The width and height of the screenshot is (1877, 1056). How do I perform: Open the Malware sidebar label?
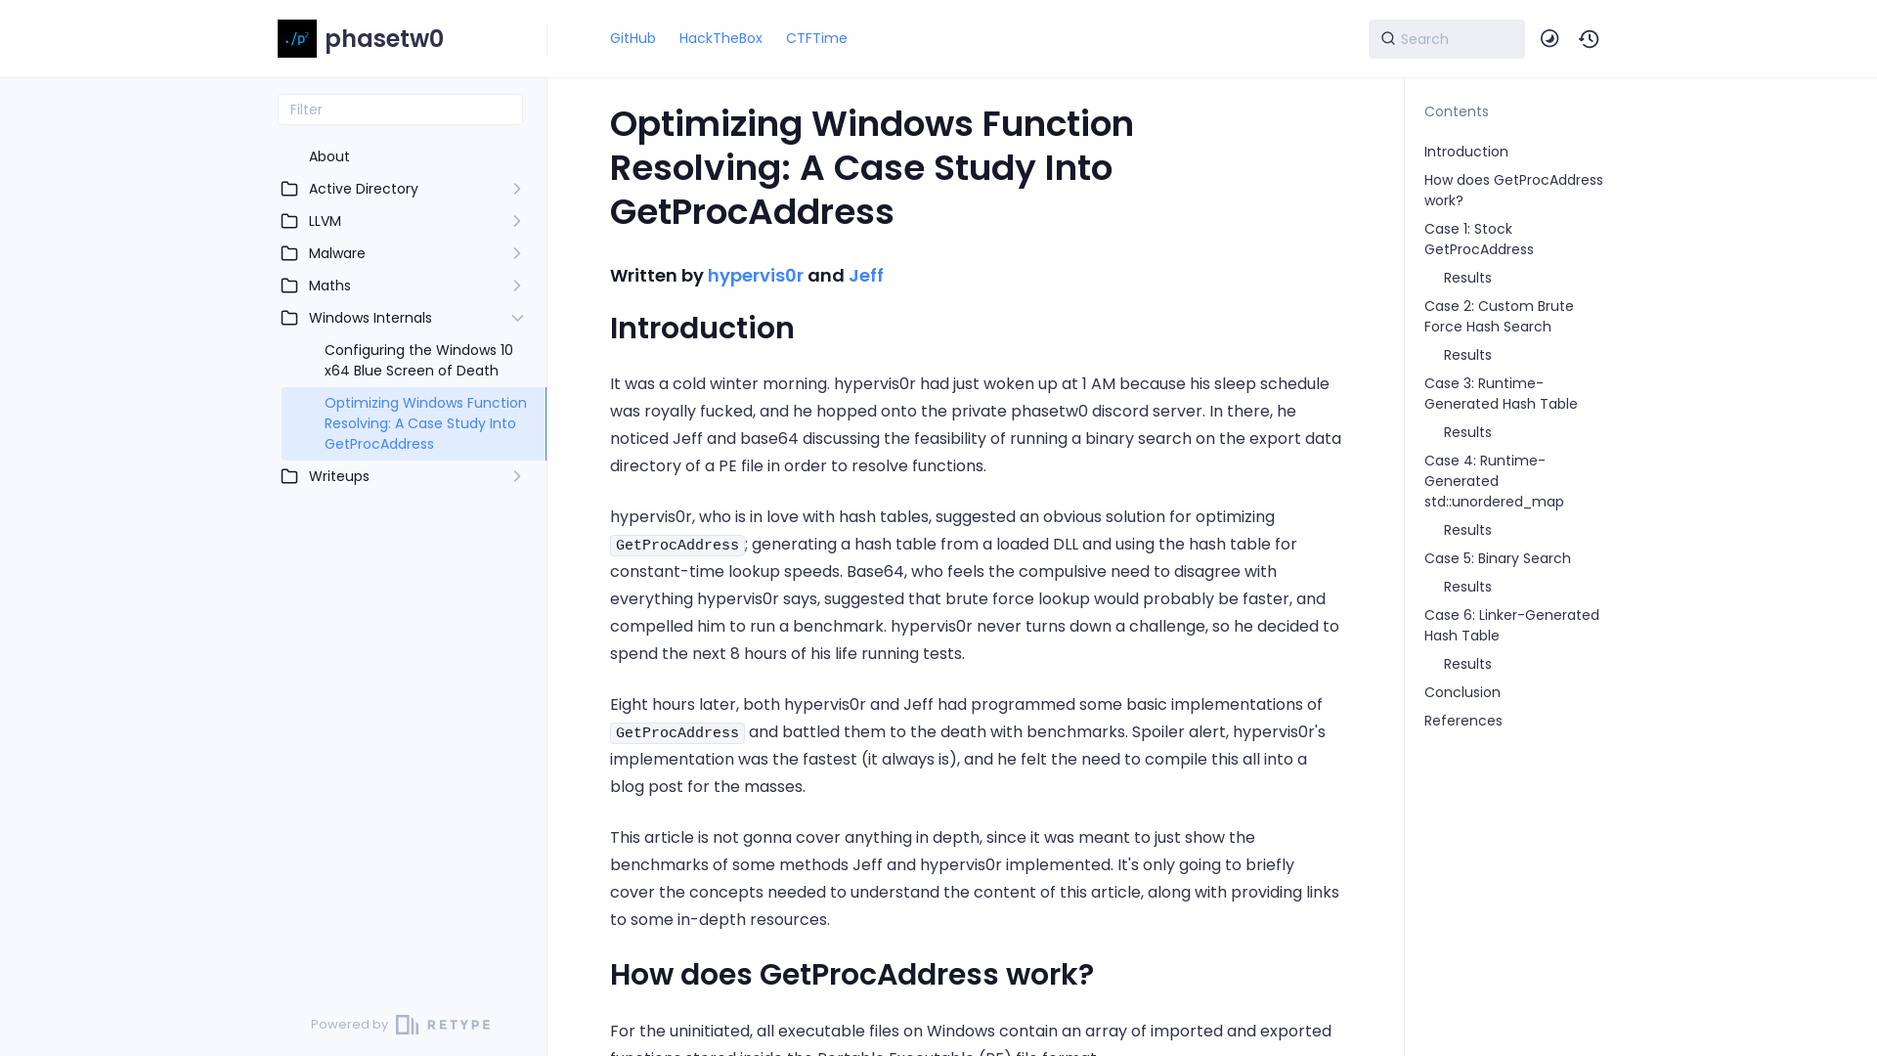click(x=337, y=253)
